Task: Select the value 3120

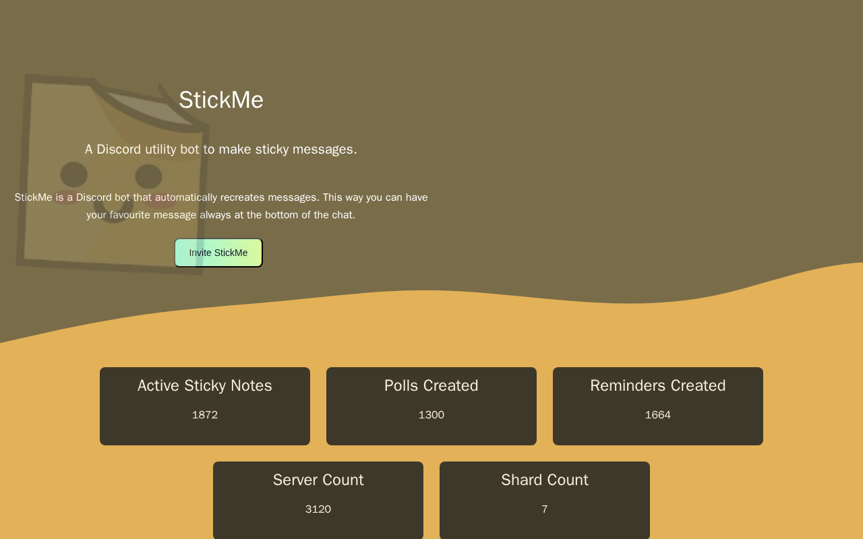Action: [318, 509]
